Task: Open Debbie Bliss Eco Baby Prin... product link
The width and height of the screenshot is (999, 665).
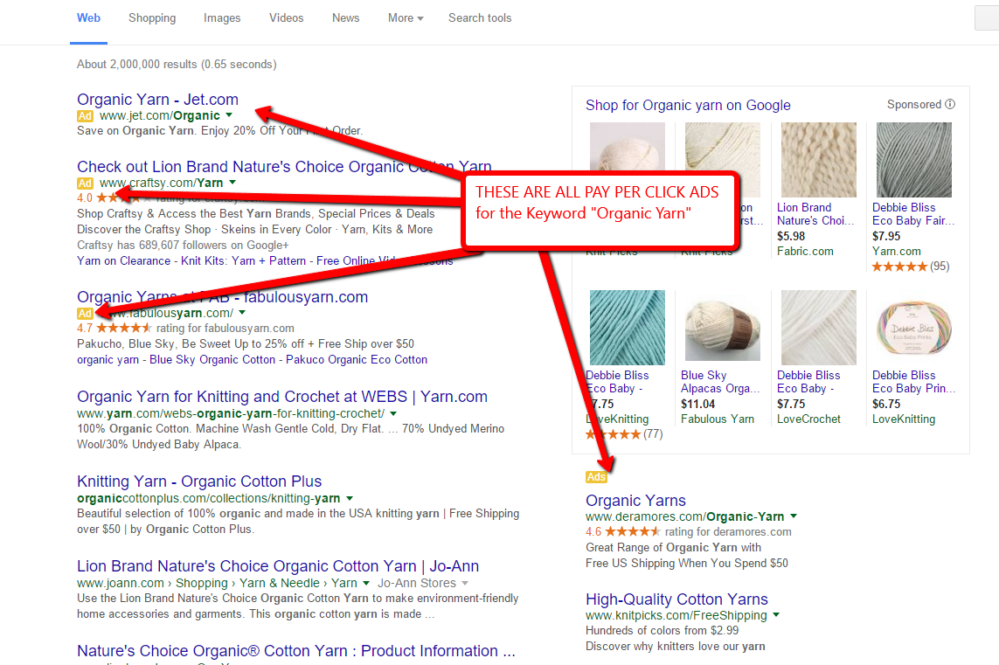Action: click(x=913, y=382)
